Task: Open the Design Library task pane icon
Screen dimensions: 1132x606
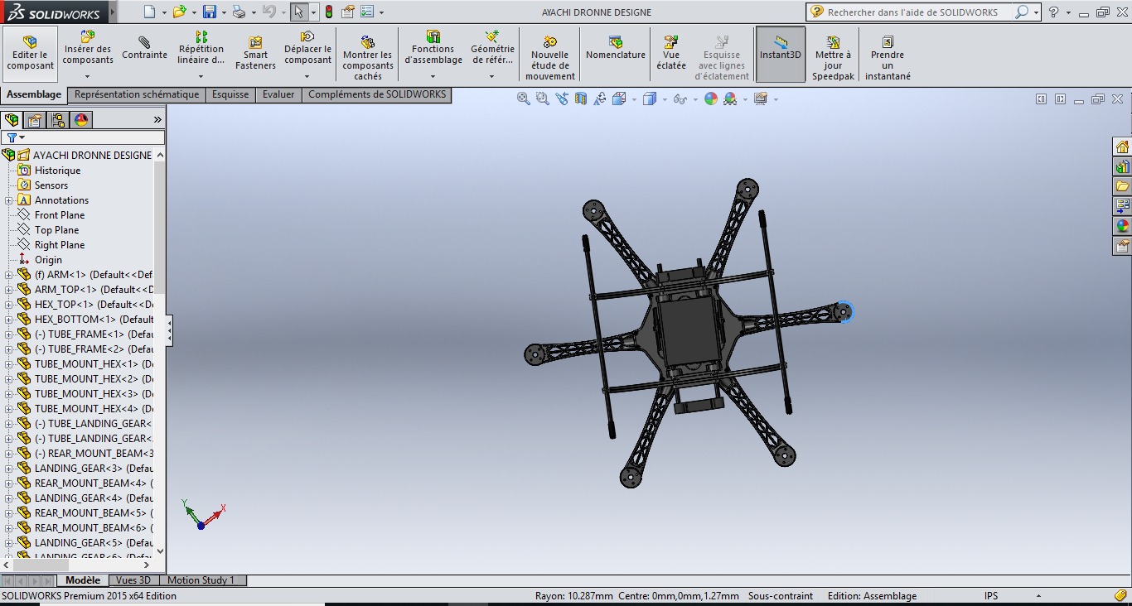Action: coord(1122,166)
